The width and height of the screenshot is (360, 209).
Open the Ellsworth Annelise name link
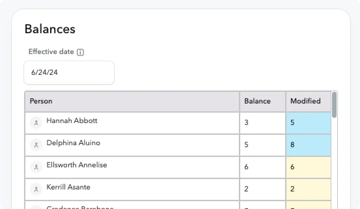[77, 165]
